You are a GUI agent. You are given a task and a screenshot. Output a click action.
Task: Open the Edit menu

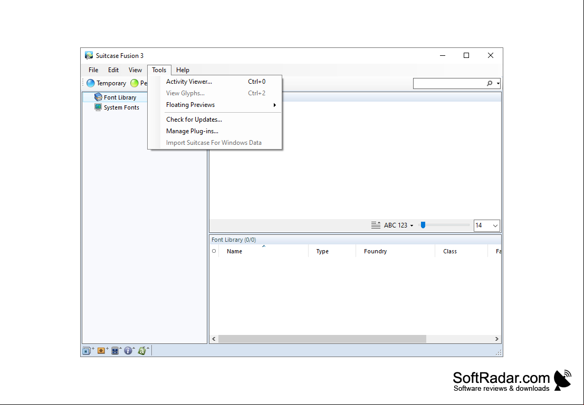tap(113, 70)
